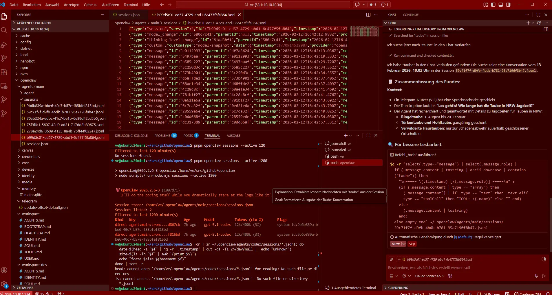Viewport: 552px width, 295px height.
Task: Click the Manage gear icon in activity bar
Action: click(4, 284)
